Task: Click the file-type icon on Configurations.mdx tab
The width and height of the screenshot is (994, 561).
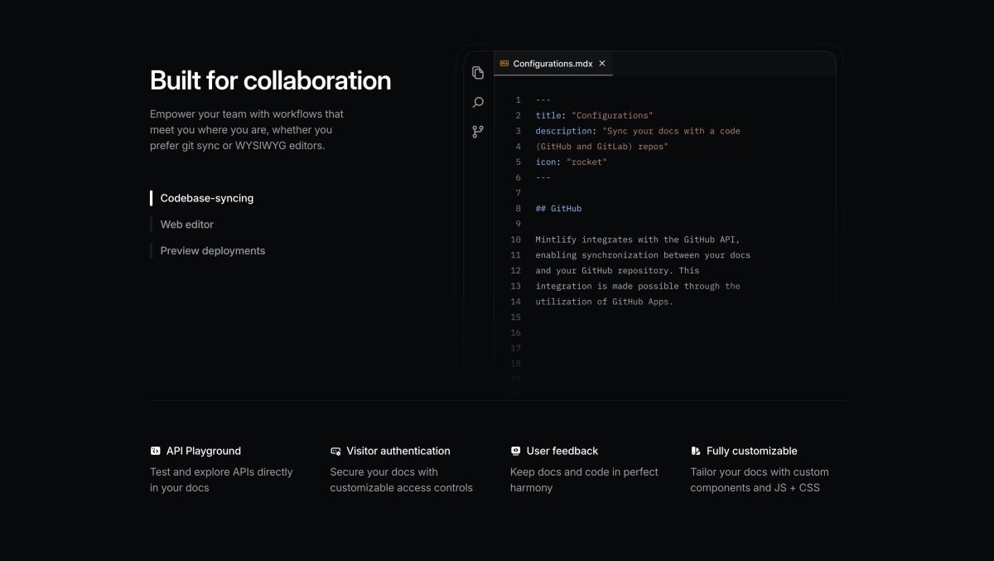Action: 504,63
